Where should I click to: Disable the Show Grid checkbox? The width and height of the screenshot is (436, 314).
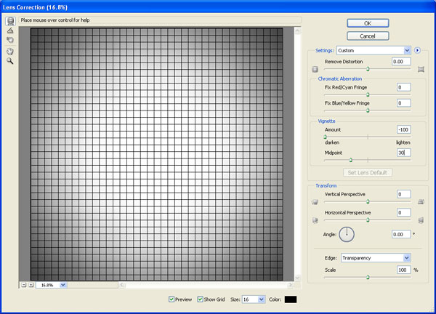pos(201,299)
